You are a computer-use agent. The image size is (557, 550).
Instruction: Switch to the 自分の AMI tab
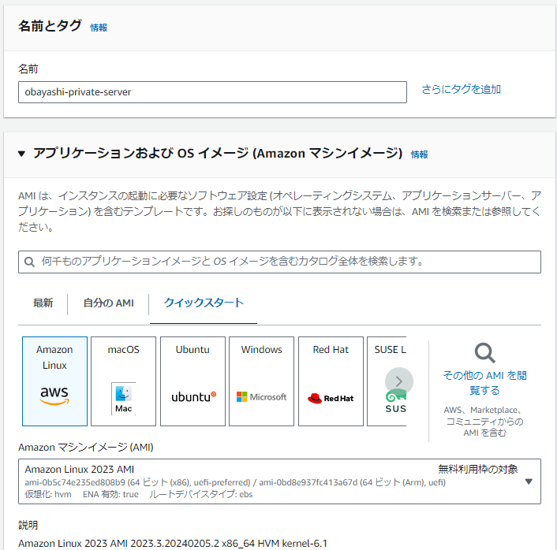pos(108,303)
